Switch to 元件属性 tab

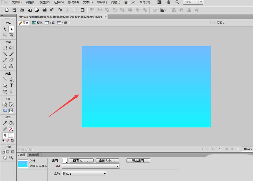34,155
